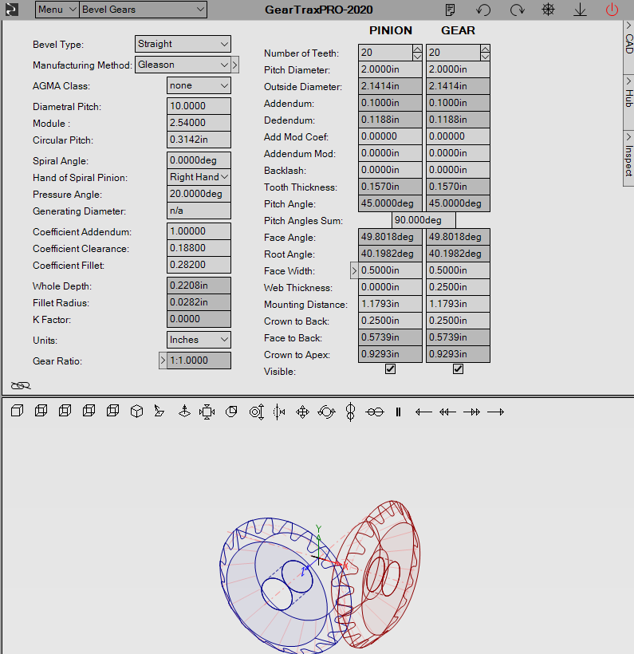Click the single right arrow step icon
This screenshot has height=654, width=634.
tap(495, 412)
